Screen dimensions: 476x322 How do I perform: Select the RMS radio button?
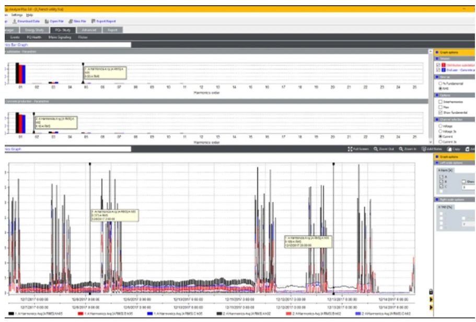(x=440, y=89)
